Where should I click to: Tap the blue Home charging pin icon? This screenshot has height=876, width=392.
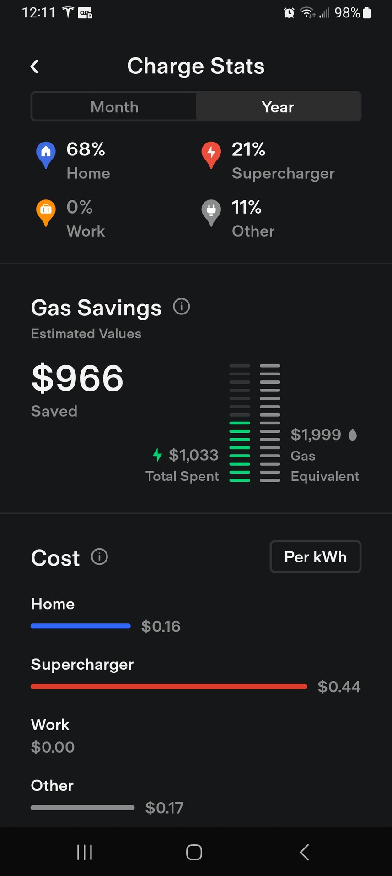[46, 154]
